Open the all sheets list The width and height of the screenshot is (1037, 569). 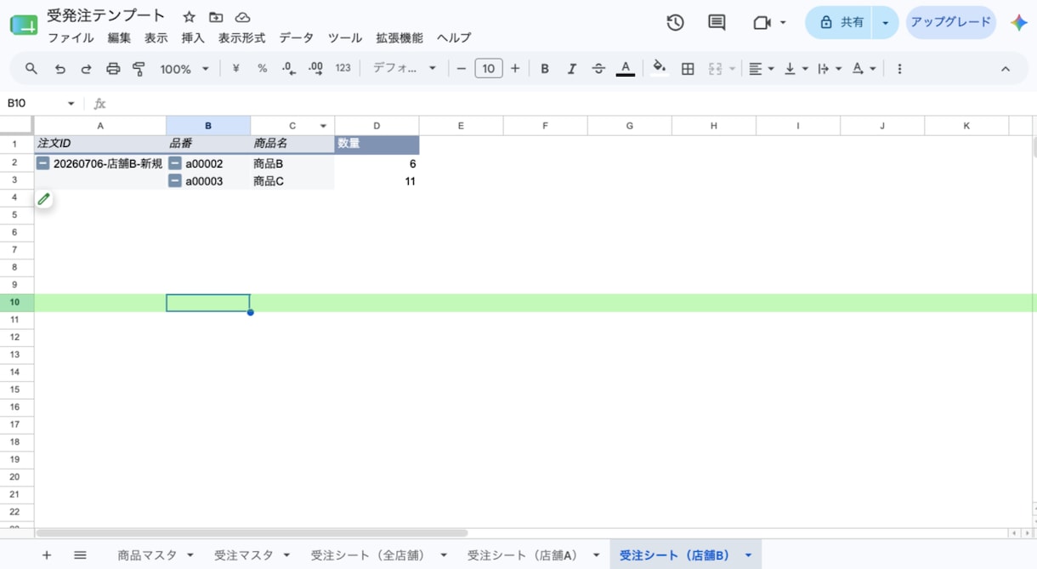pyautogui.click(x=80, y=555)
